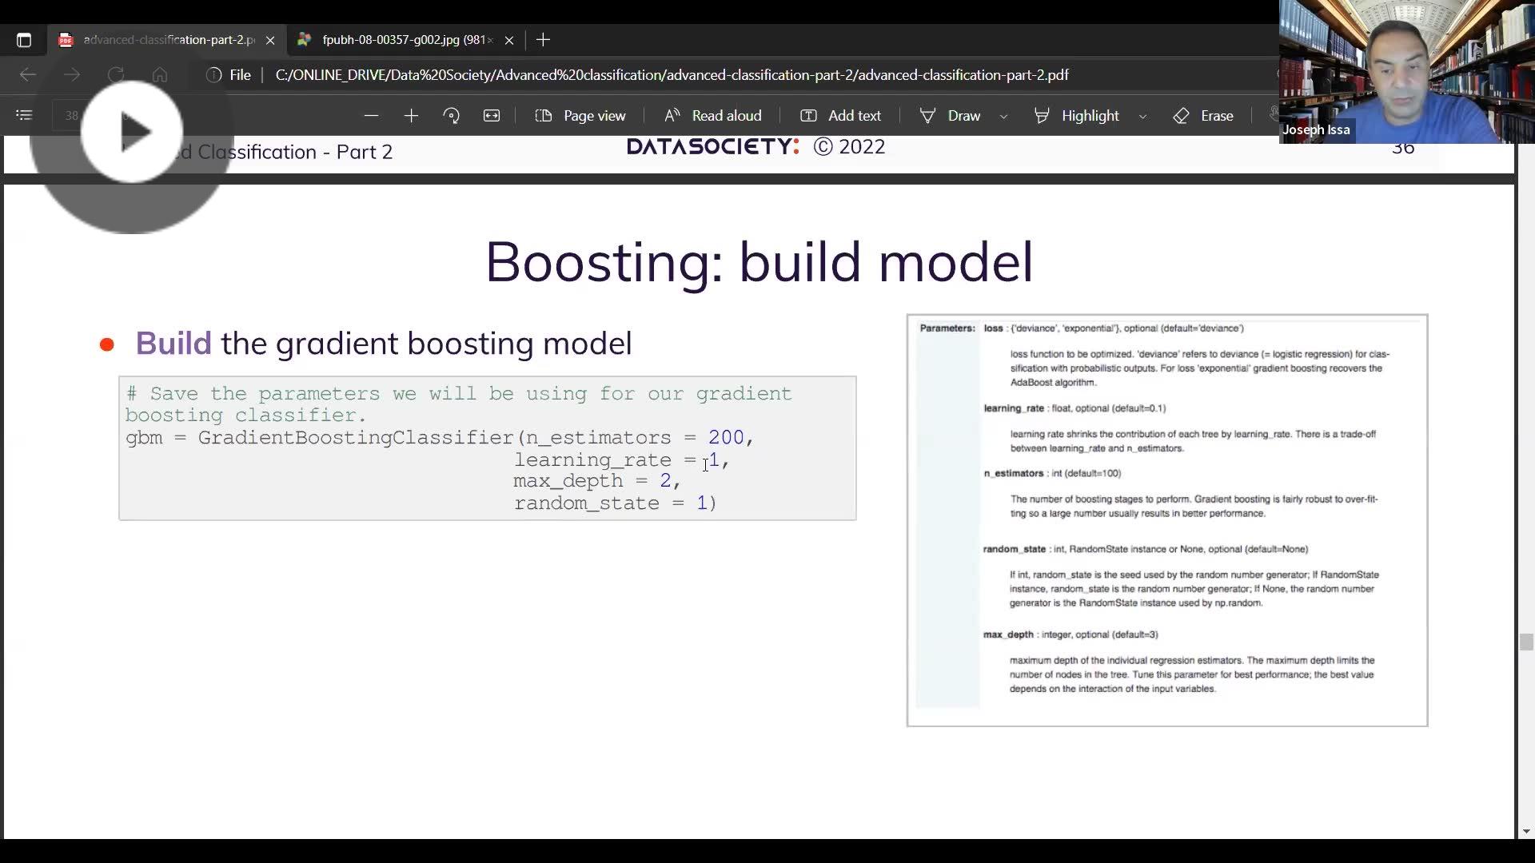Activate the Erase tool
1535x863 pixels.
tap(1202, 115)
